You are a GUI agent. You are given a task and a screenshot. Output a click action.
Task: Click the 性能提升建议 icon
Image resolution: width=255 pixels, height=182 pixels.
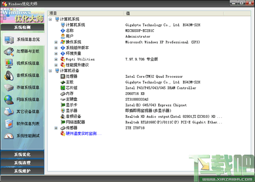point(63,65)
